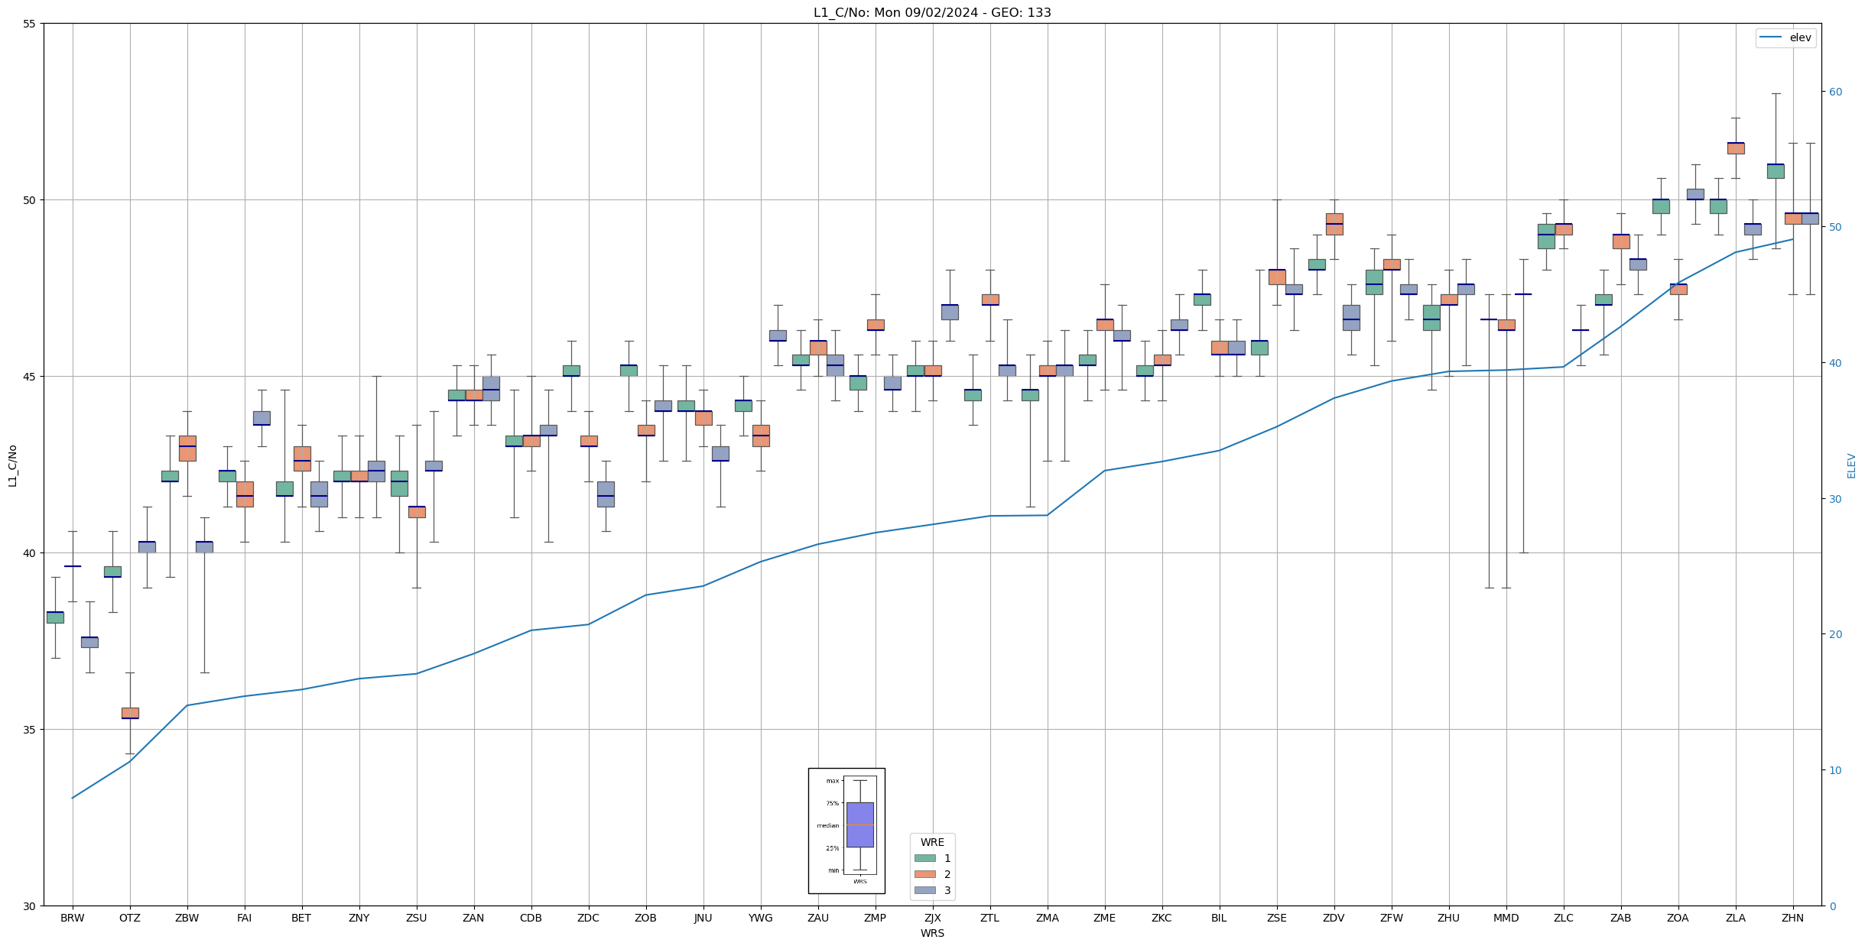Click the L1_C/No y-axis label
The width and height of the screenshot is (1865, 946).
tap(12, 465)
